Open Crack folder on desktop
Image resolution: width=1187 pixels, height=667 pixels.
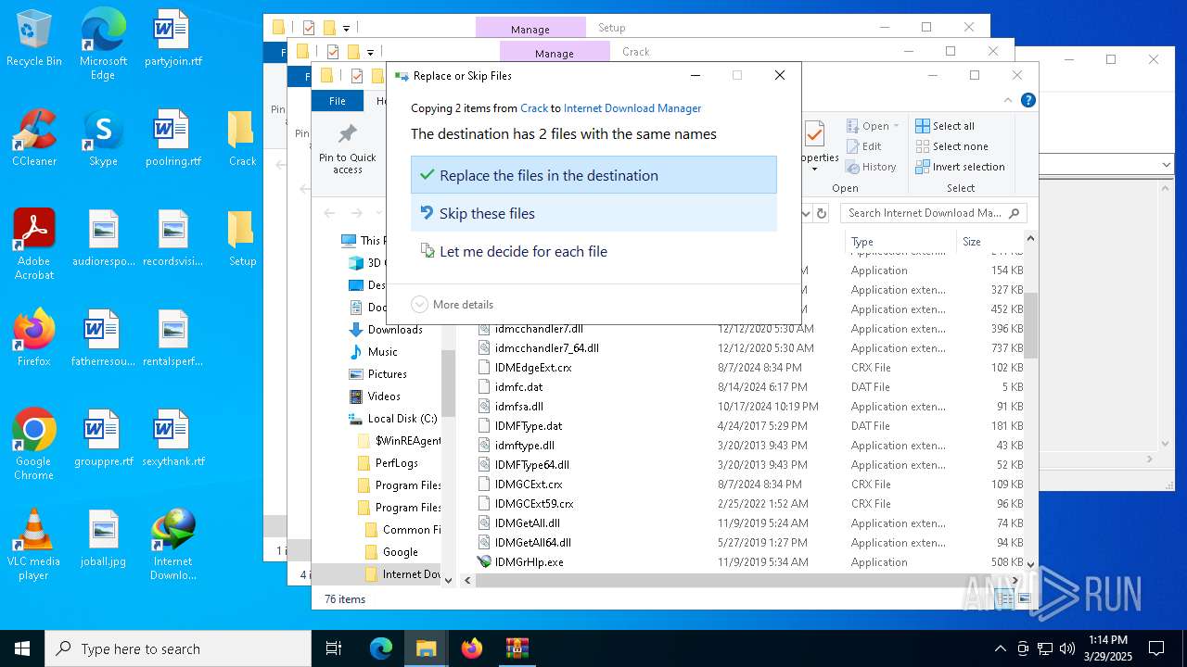click(241, 138)
